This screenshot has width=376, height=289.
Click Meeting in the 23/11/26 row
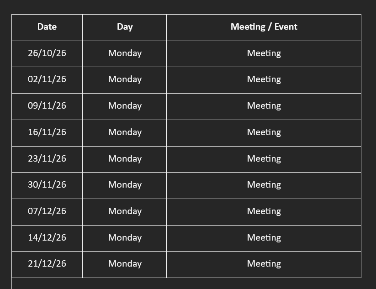coord(264,159)
